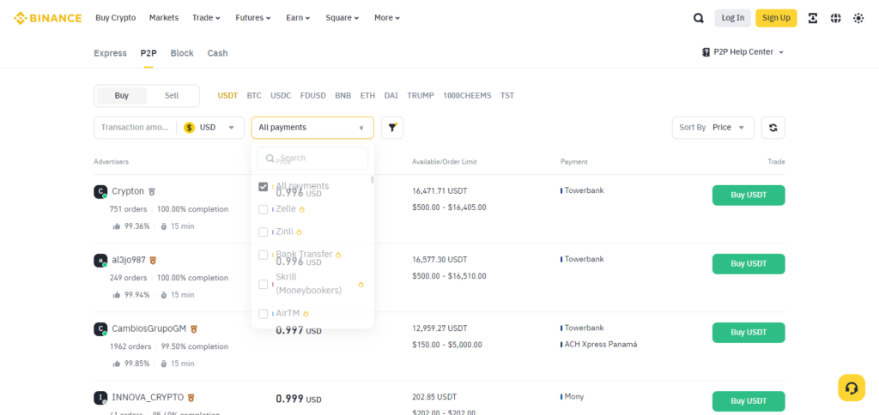The height and width of the screenshot is (415, 879).
Task: Click Buy USDT for al3jo987
Action: click(x=749, y=264)
